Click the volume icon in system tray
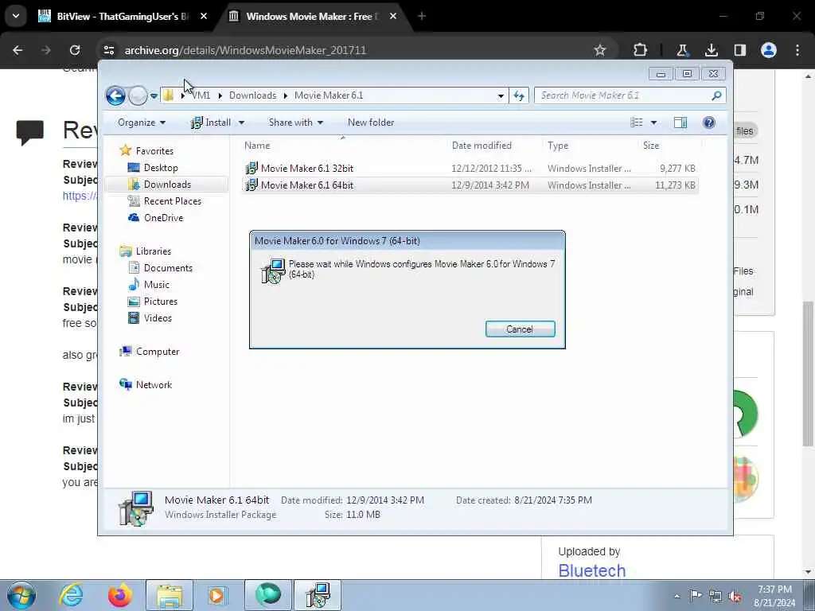 click(735, 596)
